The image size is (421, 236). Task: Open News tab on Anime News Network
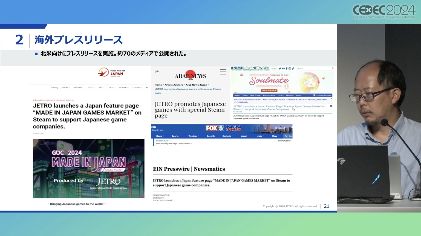(237, 95)
